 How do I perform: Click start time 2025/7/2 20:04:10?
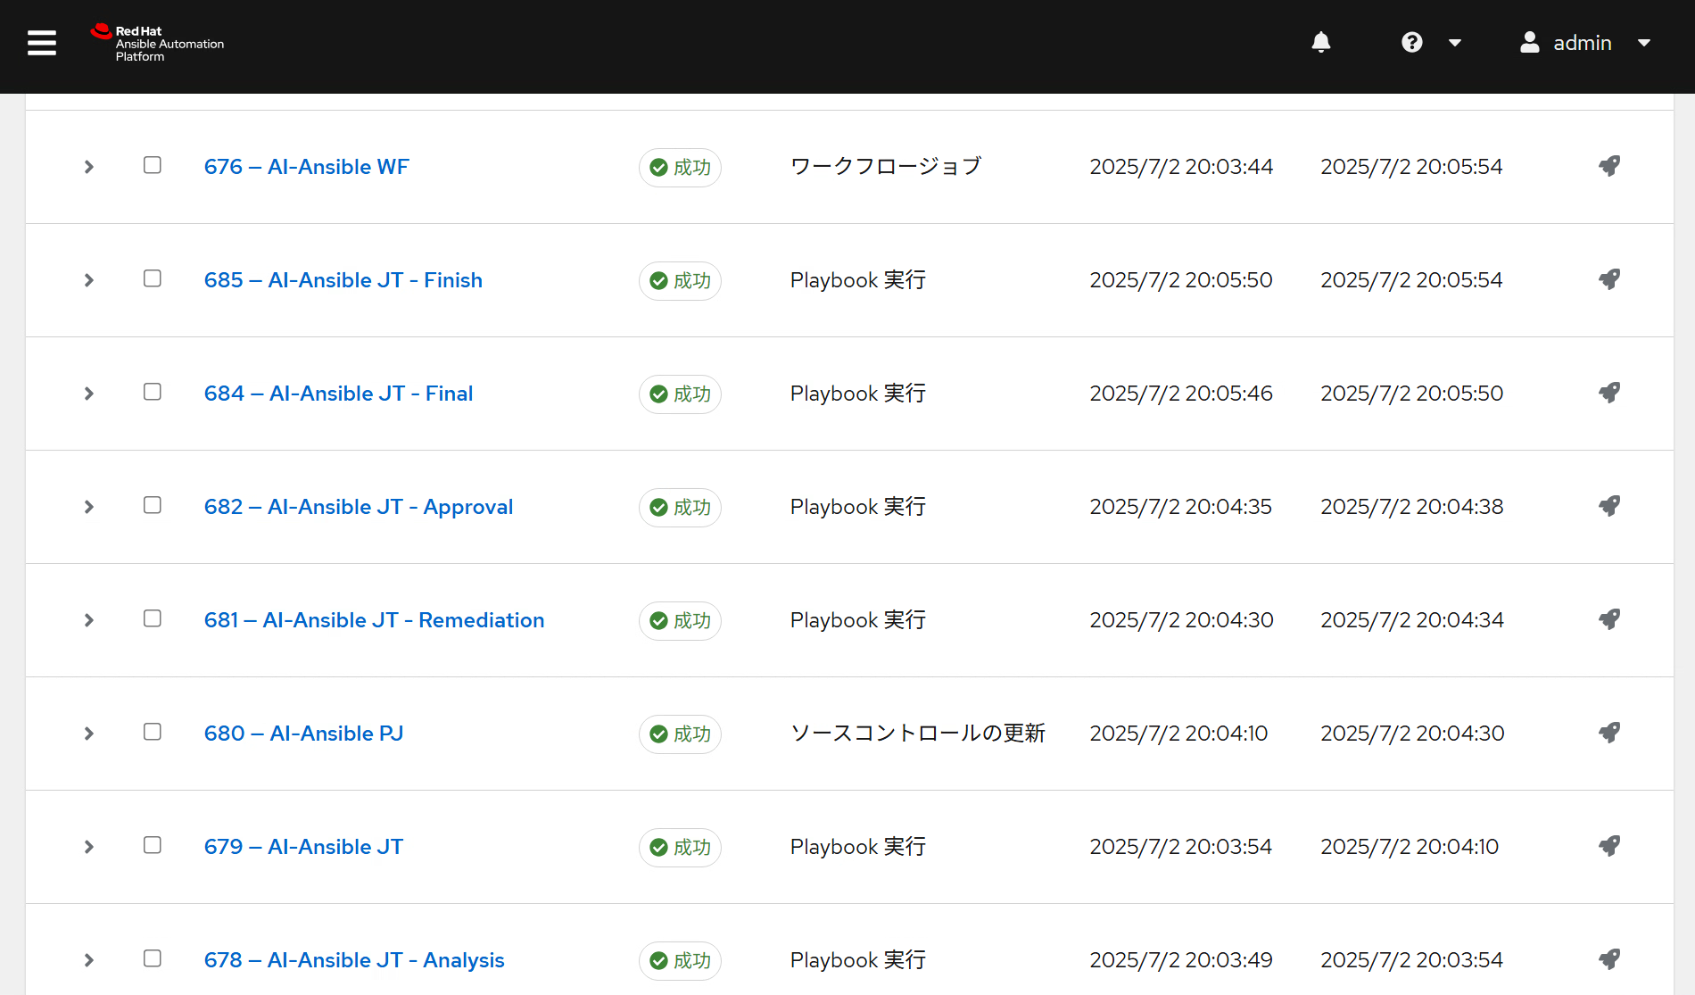[x=1178, y=734]
